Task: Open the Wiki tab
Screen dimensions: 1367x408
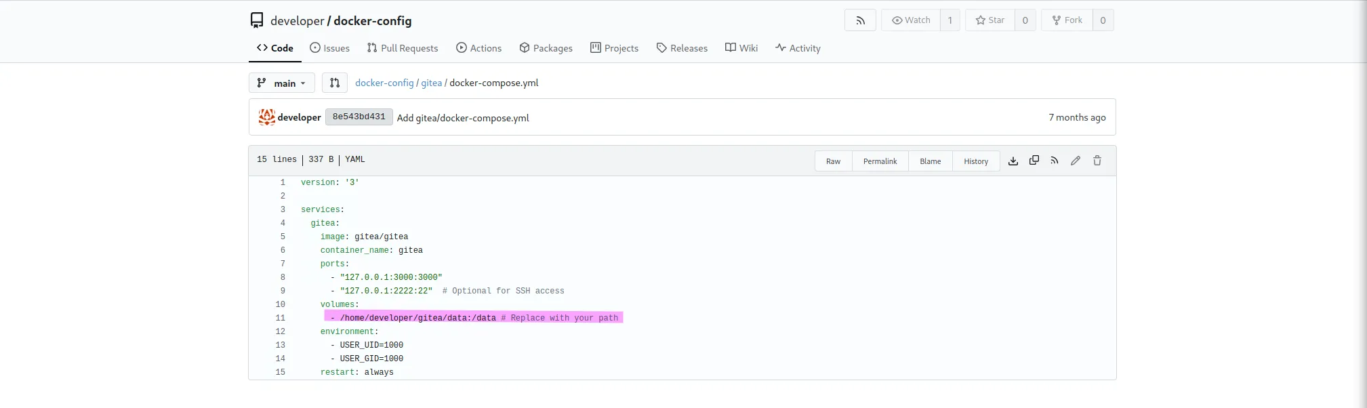Action: coord(741,48)
